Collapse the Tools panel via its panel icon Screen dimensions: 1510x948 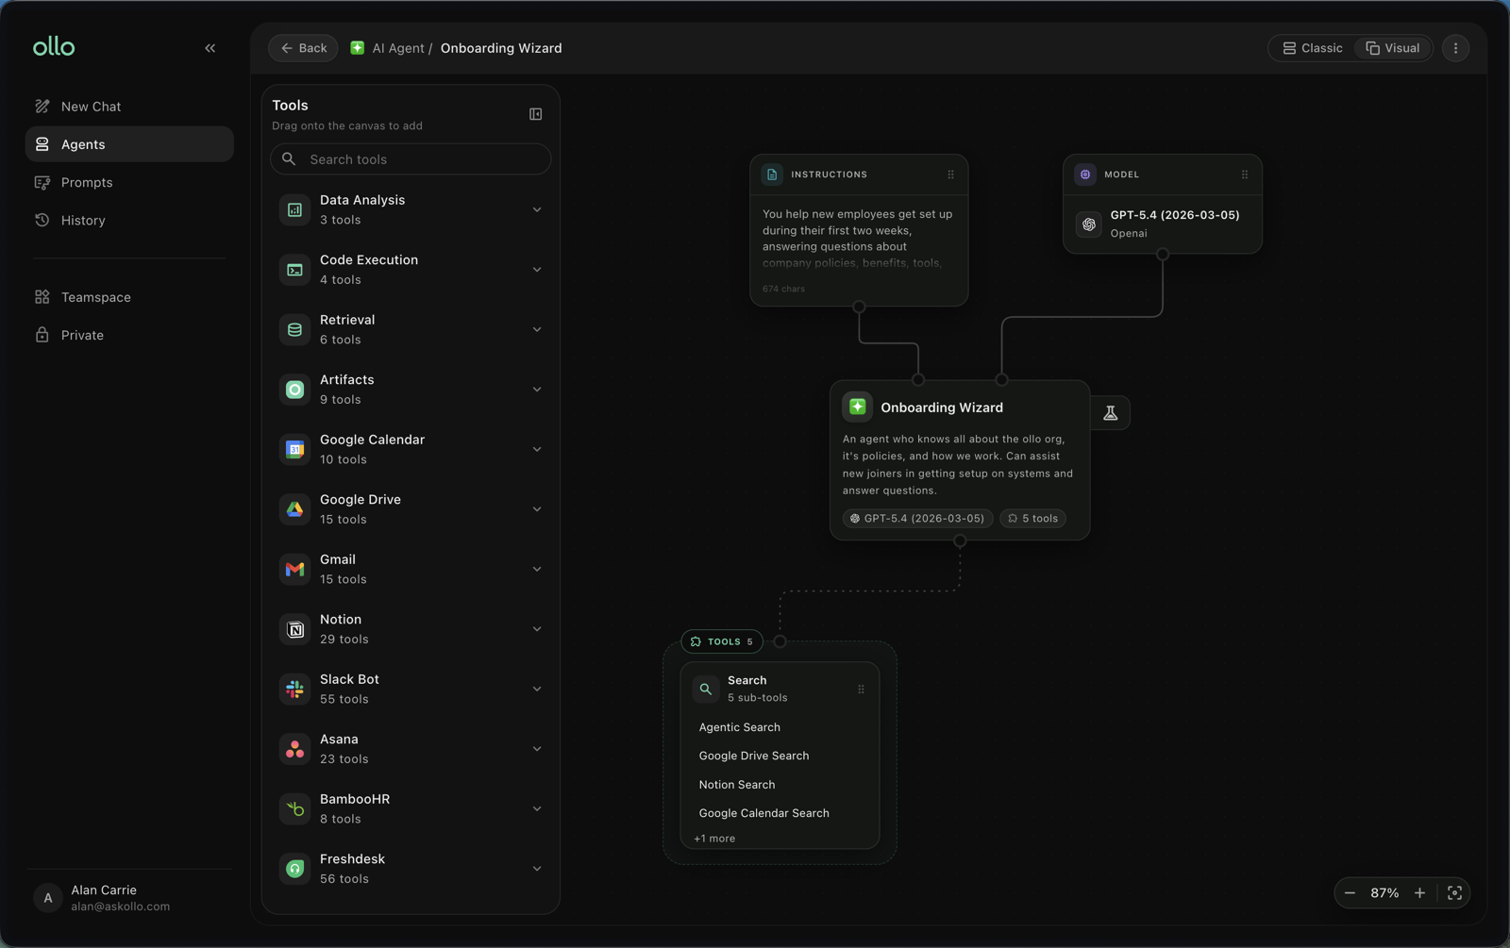pyautogui.click(x=535, y=114)
